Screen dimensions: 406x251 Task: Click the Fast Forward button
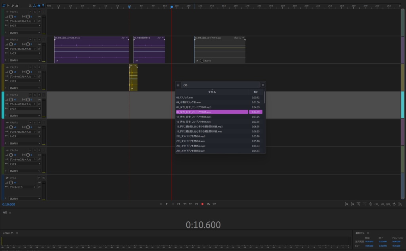coord(190,204)
